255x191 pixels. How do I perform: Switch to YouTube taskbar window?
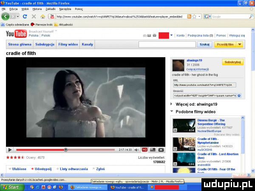(x=127, y=187)
